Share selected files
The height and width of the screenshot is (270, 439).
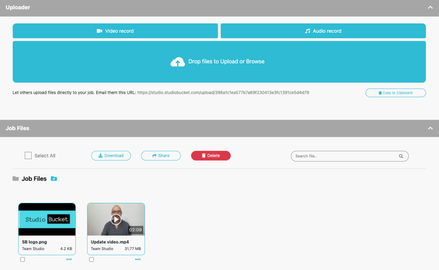161,156
